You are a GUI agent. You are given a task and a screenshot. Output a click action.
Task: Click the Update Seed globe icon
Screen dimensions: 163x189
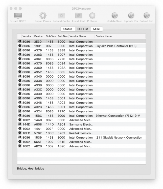coord(114,16)
